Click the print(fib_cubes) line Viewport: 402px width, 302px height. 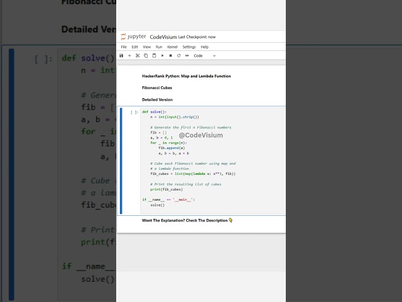(x=166, y=189)
